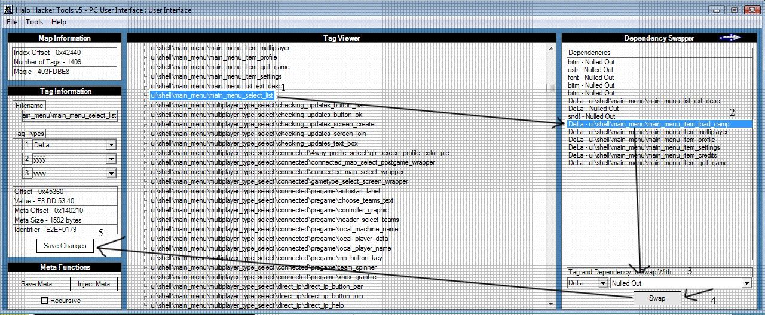Select pregame header_select_teams tag
765x315 pixels.
(274, 220)
